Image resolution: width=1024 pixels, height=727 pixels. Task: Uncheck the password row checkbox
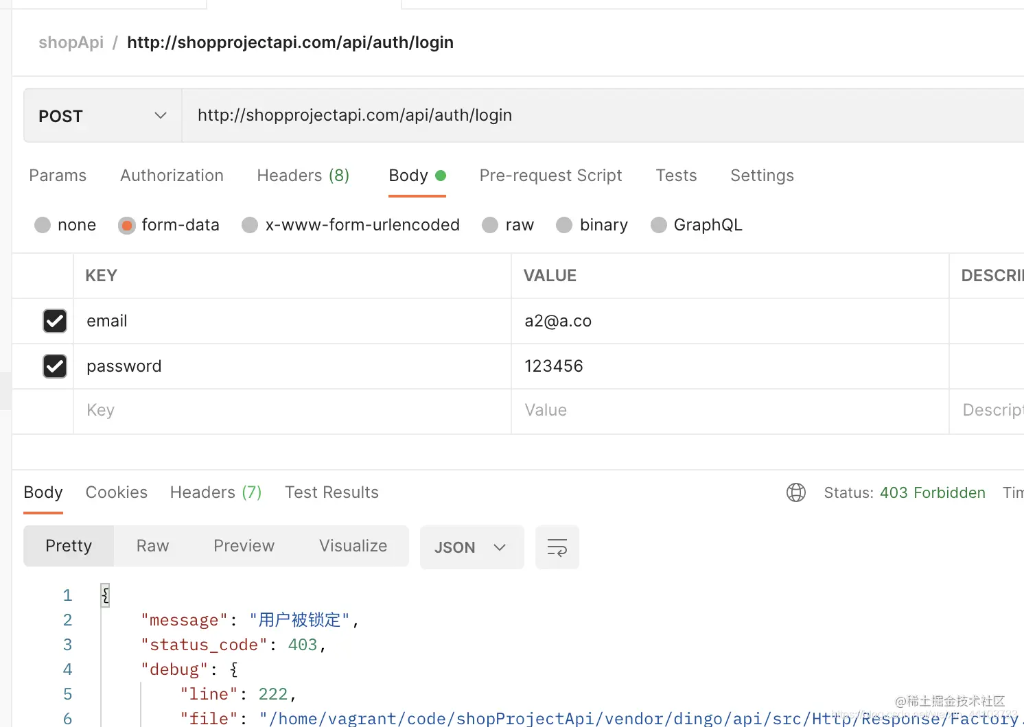(55, 366)
